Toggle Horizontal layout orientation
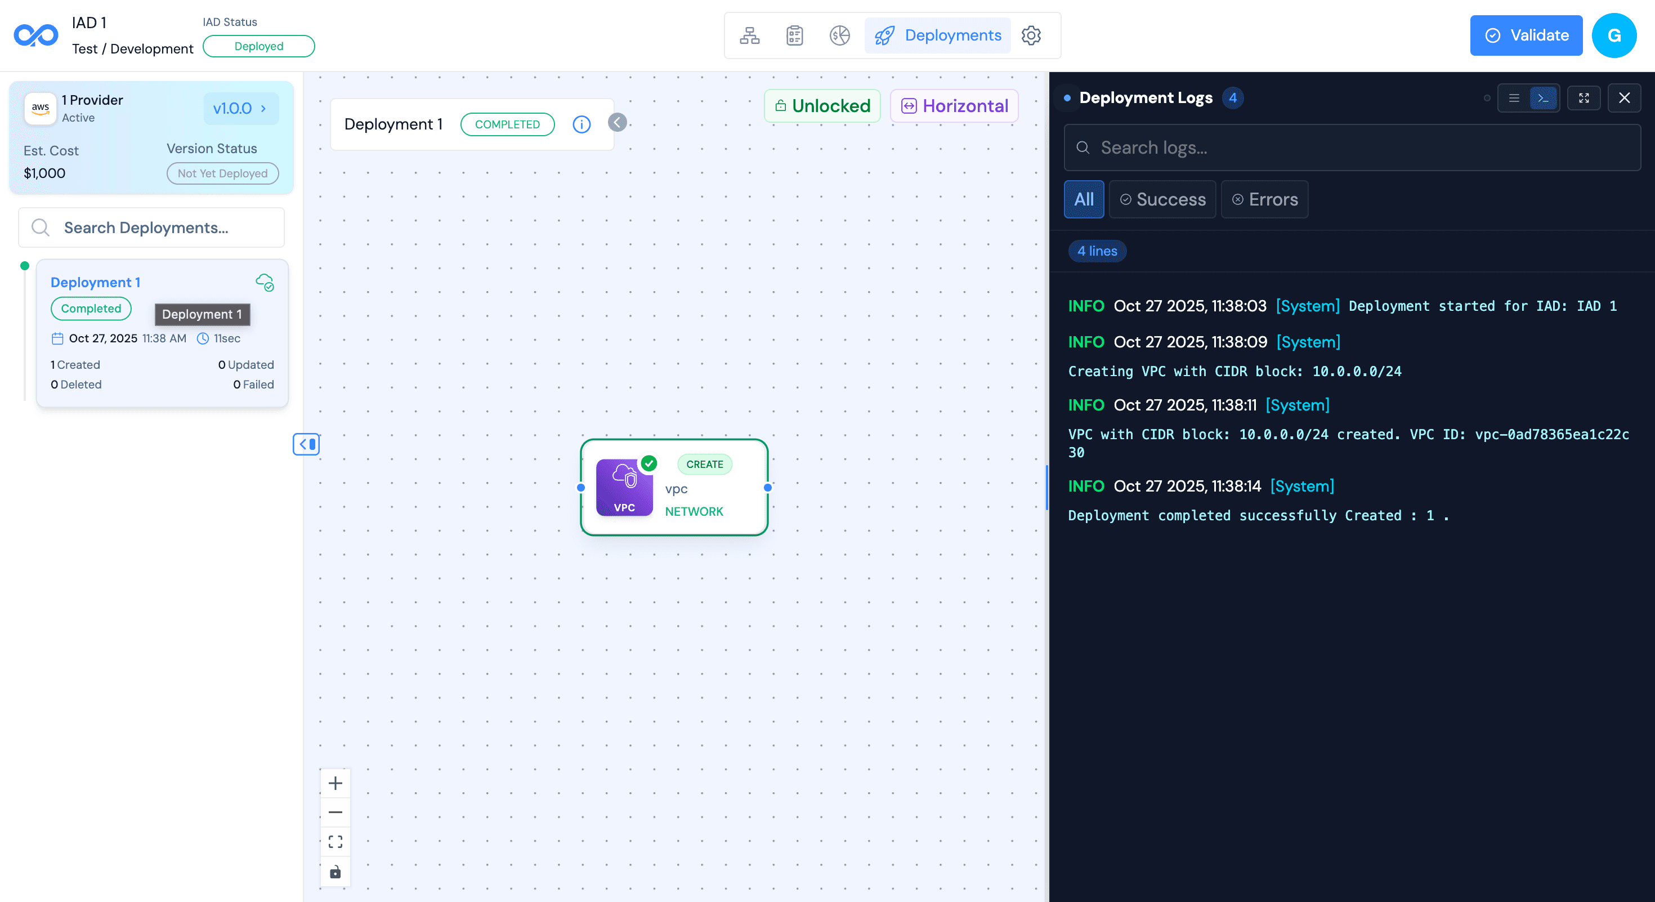1655x902 pixels. pyautogui.click(x=954, y=105)
